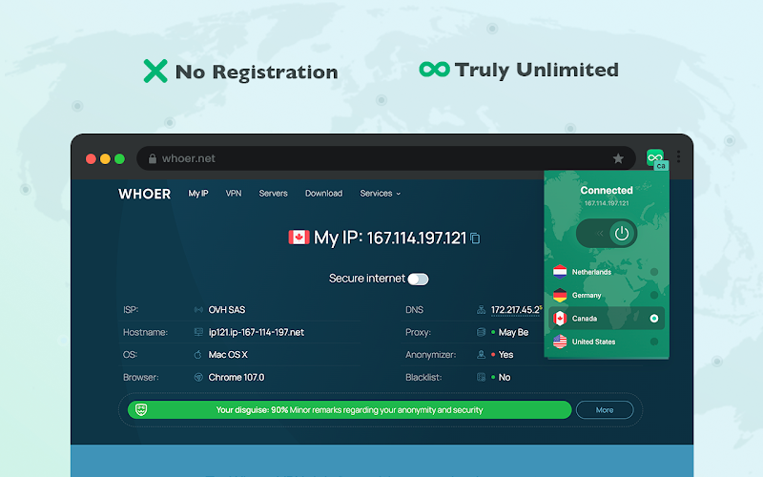Click the yellow minimize window button
763x477 pixels.
coord(105,158)
